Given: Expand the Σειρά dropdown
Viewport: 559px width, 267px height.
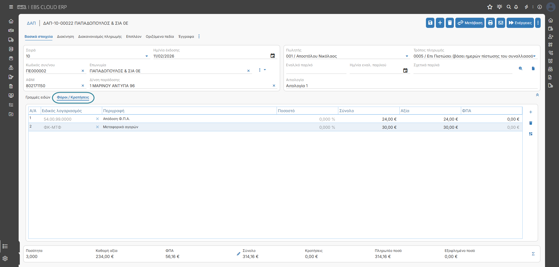Looking at the screenshot, I should (x=147, y=56).
